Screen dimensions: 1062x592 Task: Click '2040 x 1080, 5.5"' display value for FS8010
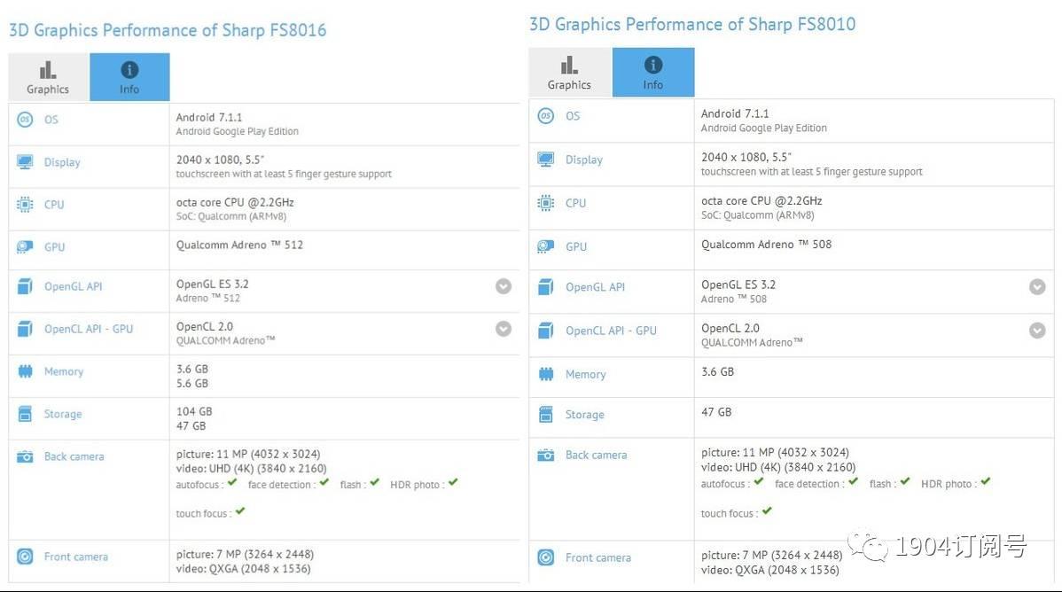(746, 157)
